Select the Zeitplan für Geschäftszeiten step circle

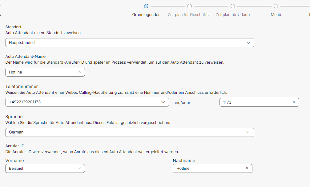[x=189, y=6]
